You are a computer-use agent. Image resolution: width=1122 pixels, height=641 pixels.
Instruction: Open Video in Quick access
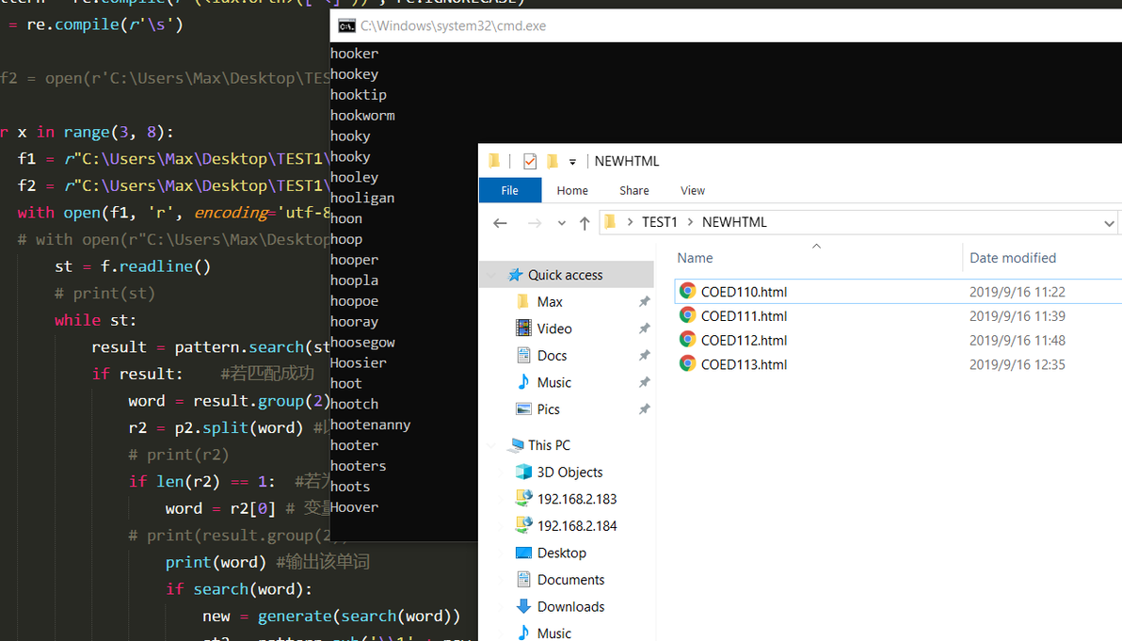point(554,329)
